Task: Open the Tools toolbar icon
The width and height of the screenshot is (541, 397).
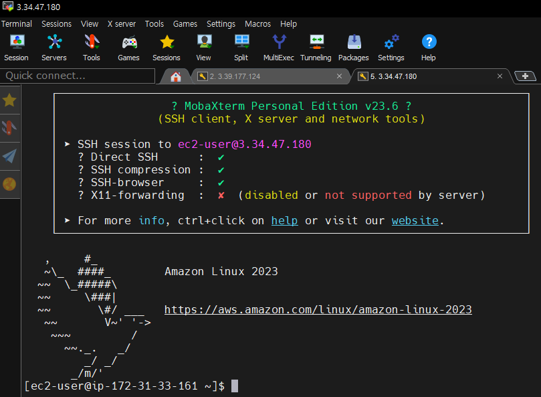Action: 92,48
